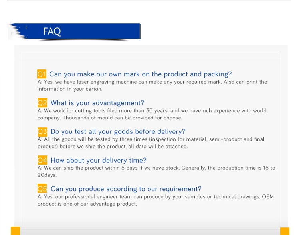The height and width of the screenshot is (235, 299).
Task: Expand the 'What is your advantagement?' question
Action: [97, 103]
